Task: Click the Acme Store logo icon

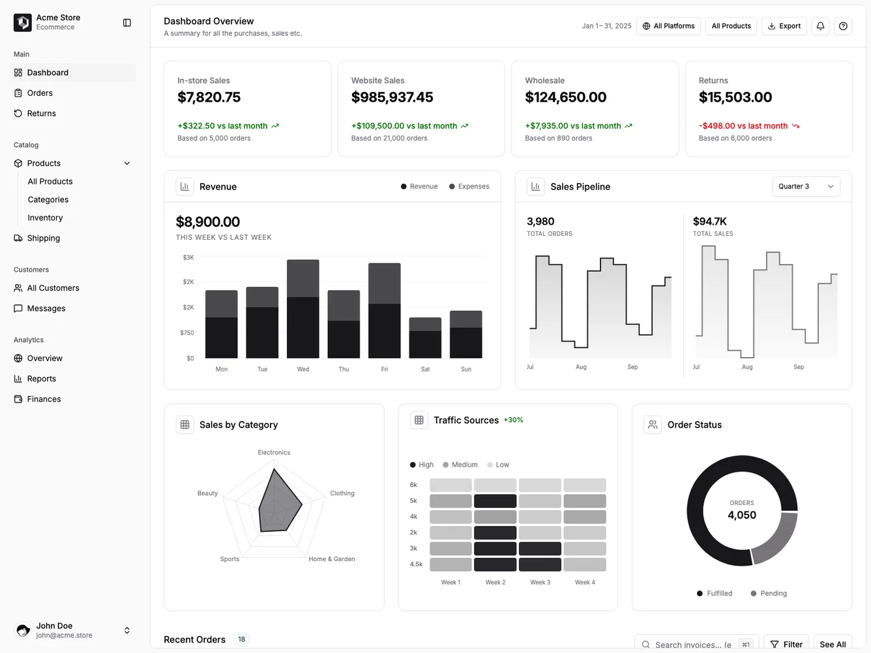Action: (22, 22)
